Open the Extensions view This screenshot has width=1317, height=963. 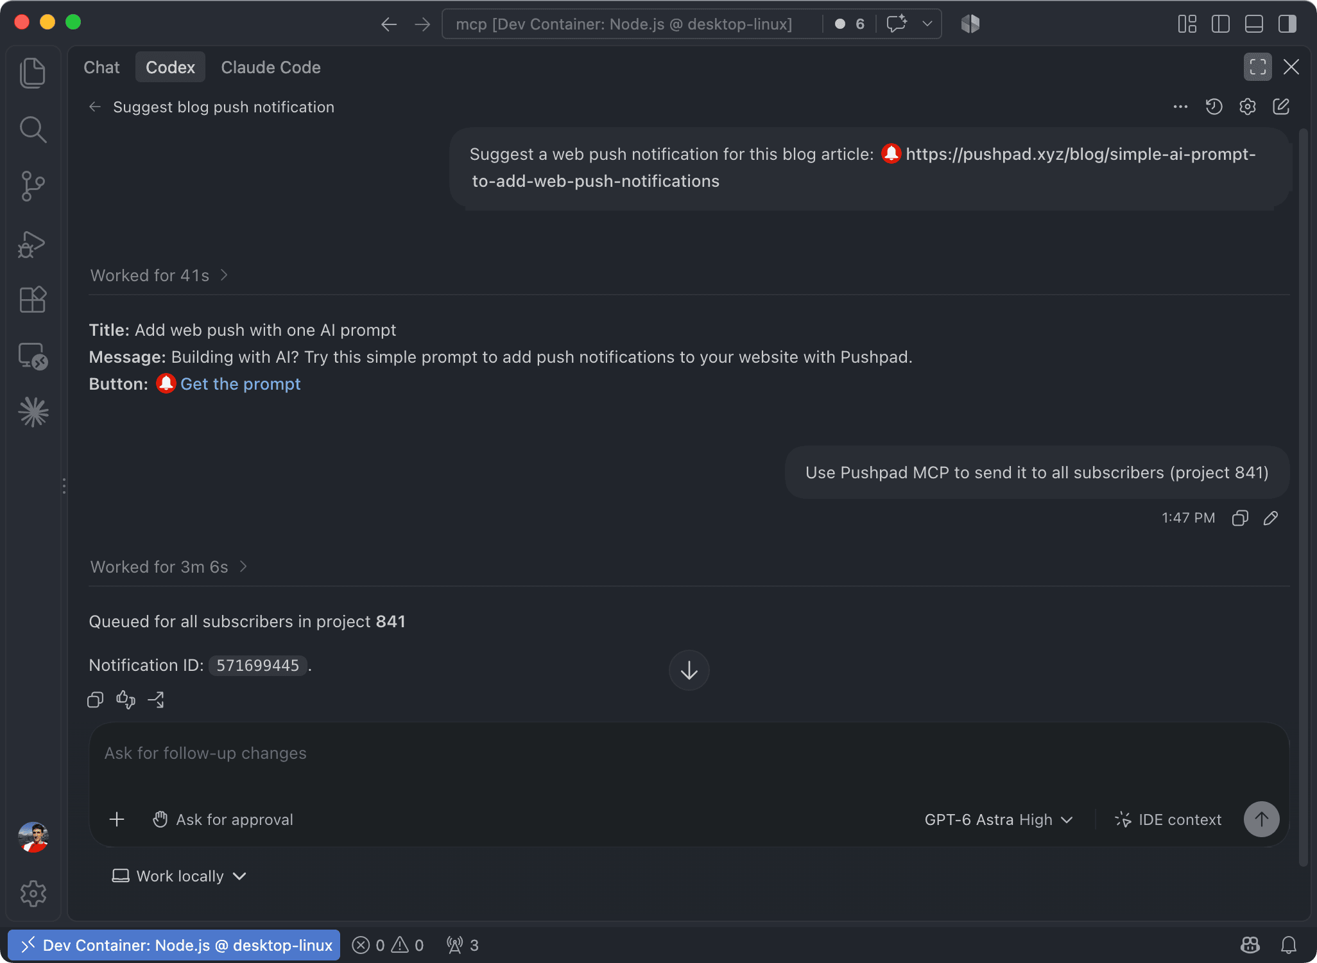33,299
